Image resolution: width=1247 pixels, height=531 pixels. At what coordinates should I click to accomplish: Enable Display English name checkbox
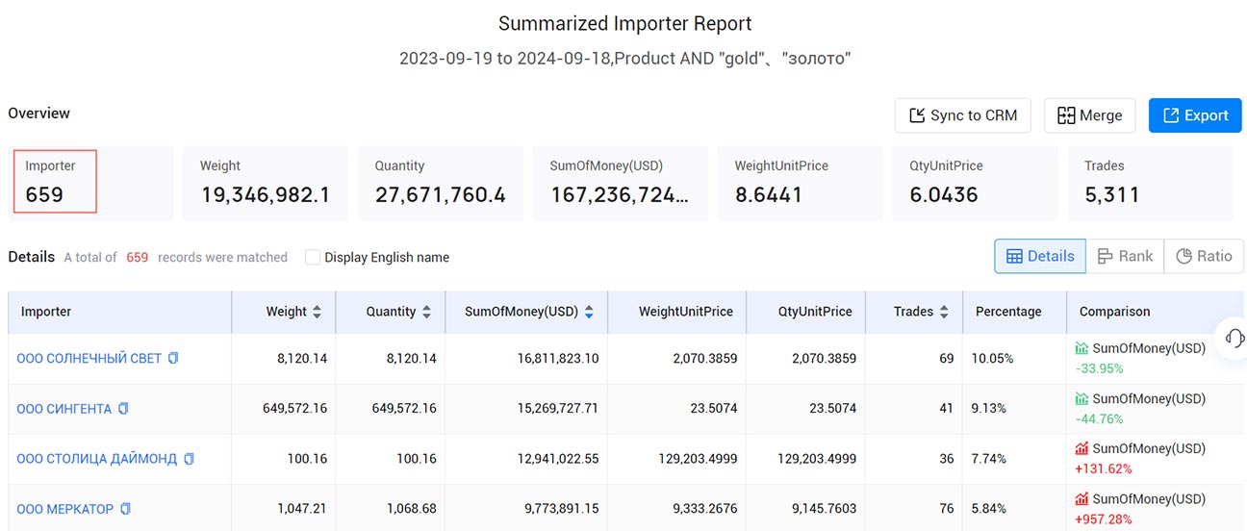tap(313, 257)
